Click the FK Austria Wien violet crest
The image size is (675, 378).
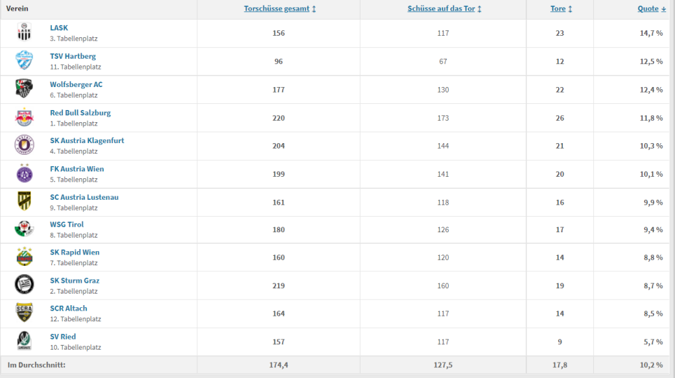pyautogui.click(x=24, y=173)
